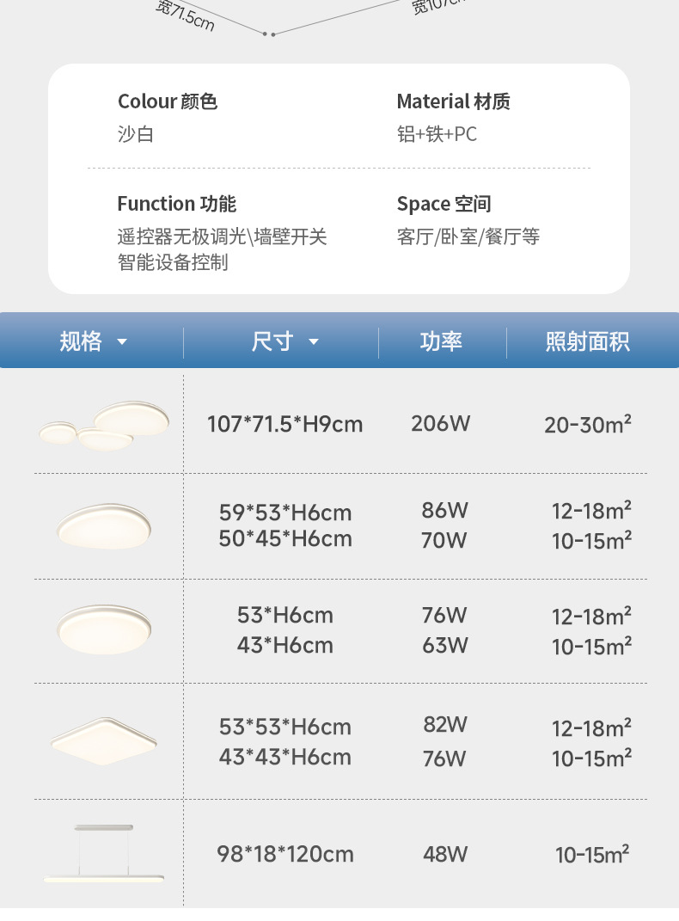Select the 照射面积 column header
This screenshot has height=921, width=679.
pyautogui.click(x=588, y=341)
